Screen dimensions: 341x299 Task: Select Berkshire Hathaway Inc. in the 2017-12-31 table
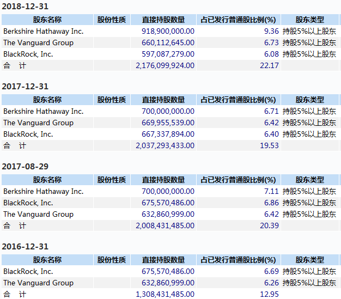[44, 111]
